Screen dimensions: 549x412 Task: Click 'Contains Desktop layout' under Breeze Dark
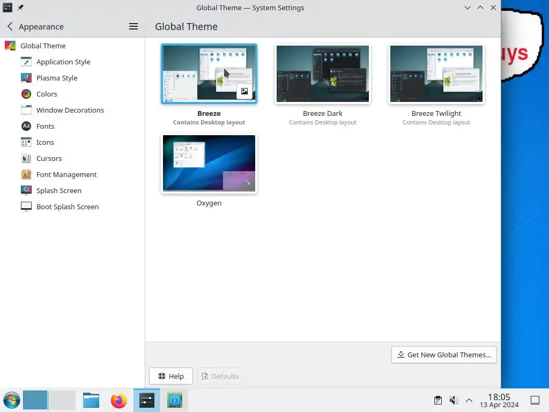322,122
